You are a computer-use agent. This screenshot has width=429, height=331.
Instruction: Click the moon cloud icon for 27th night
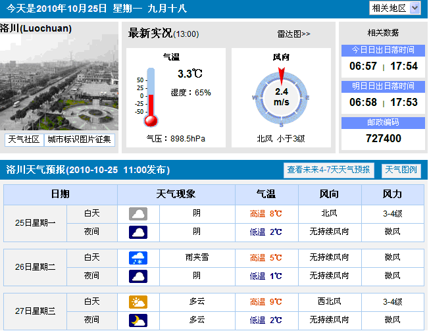[138, 320]
